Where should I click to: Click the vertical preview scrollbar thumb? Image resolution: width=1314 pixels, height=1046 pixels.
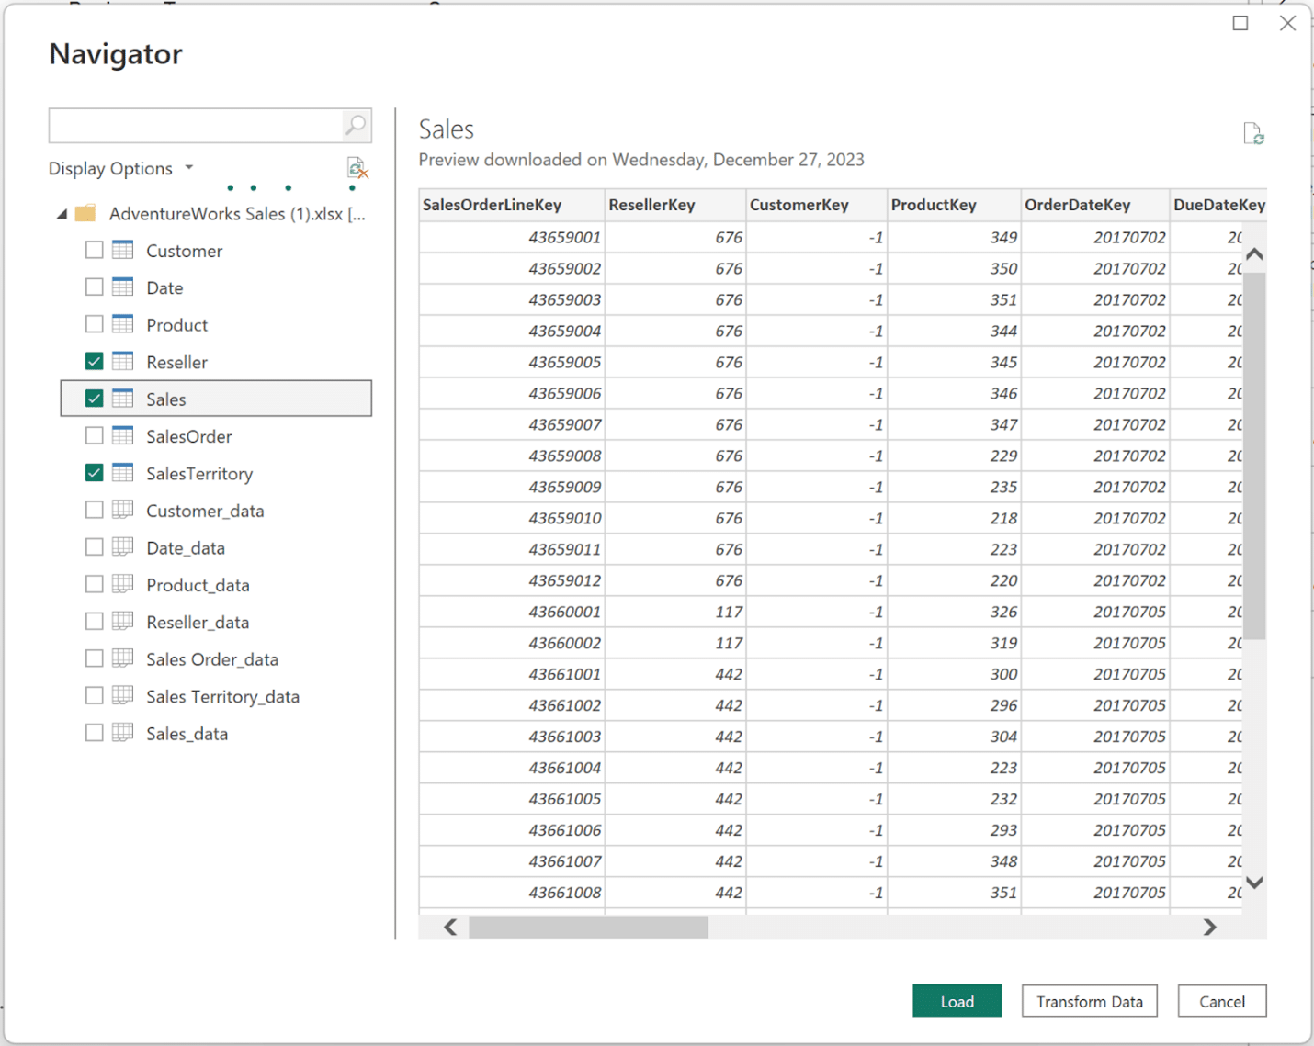click(x=1254, y=455)
